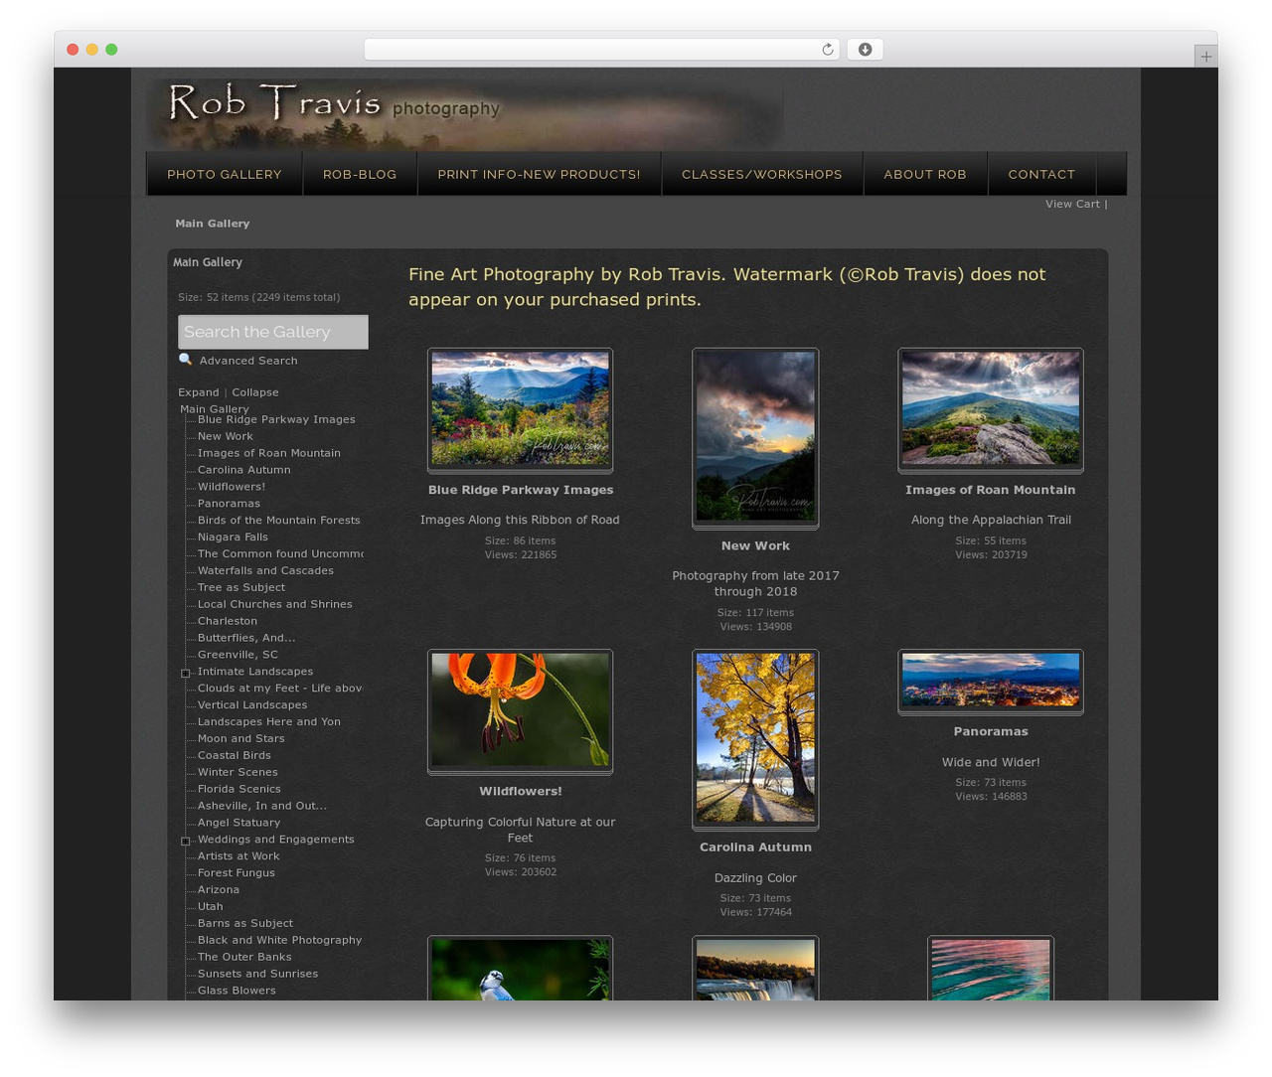Open the Blue Ridge Parkway Images thumbnail

520,408
